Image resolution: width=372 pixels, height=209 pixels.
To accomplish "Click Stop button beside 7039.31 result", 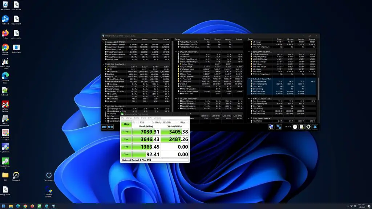I will (126, 131).
